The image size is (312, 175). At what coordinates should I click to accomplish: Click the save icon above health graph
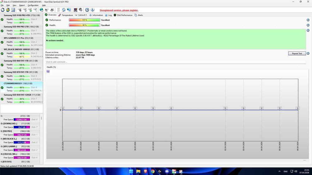(x=48, y=71)
